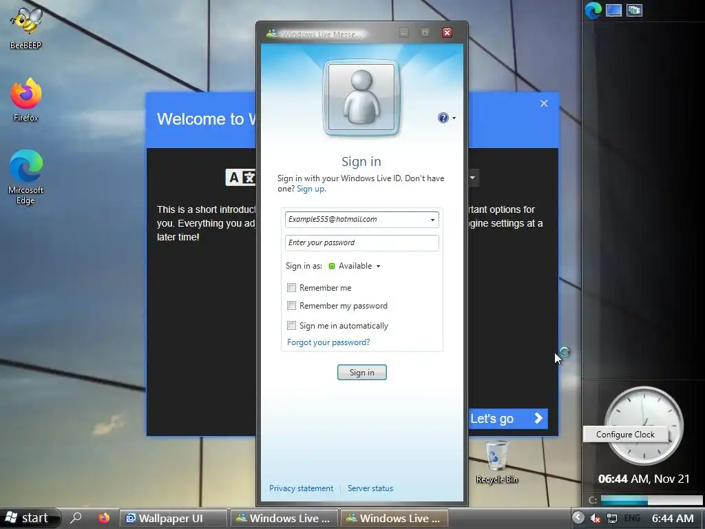Screen dimensions: 705x529
Task: Expand the email address dropdown arrow
Action: pos(432,220)
